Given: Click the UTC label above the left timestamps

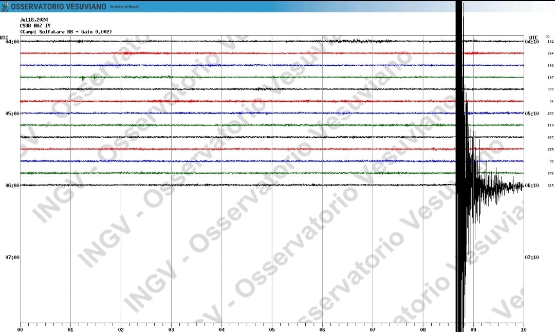Looking at the screenshot, I should (4, 36).
